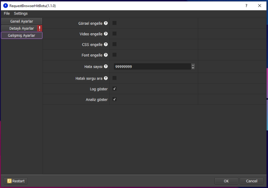Enable the Görsel engelle checkbox
Screen dimensions: 268x188
pyautogui.click(x=115, y=23)
